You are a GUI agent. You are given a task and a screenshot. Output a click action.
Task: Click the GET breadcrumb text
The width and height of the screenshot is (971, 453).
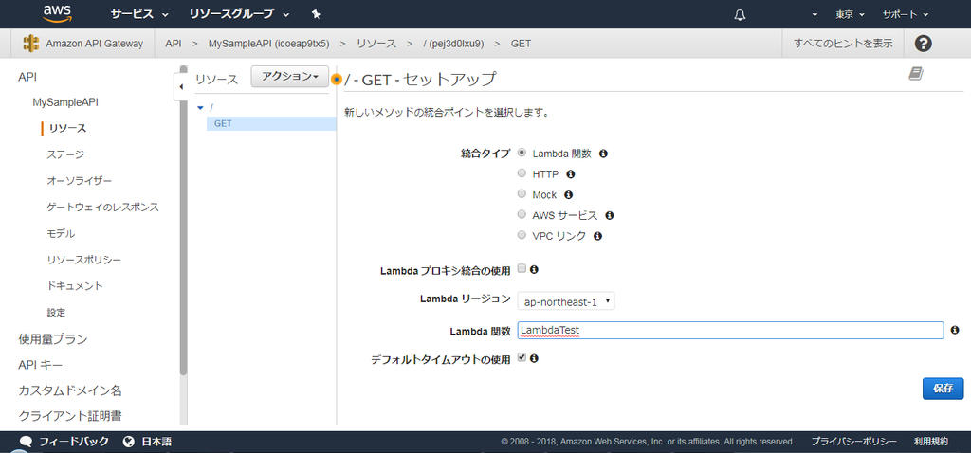click(x=521, y=44)
